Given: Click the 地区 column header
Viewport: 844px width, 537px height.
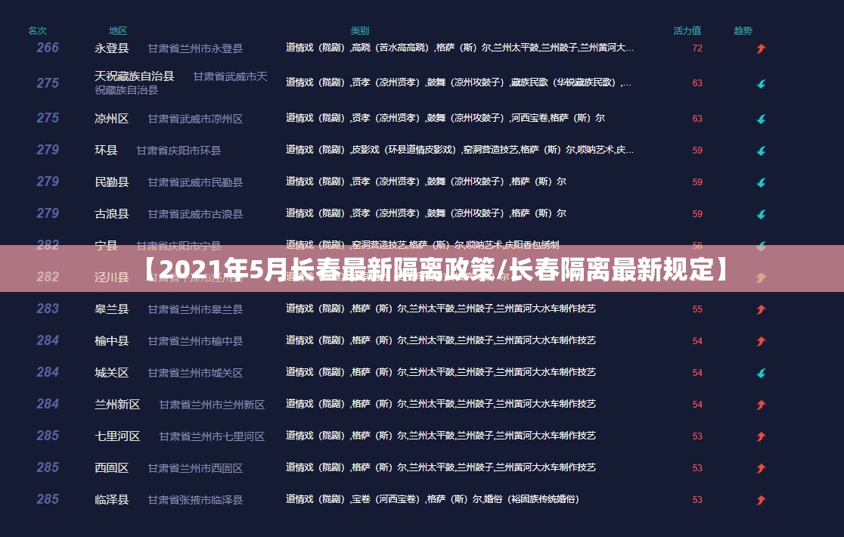Looking at the screenshot, I should (x=118, y=31).
